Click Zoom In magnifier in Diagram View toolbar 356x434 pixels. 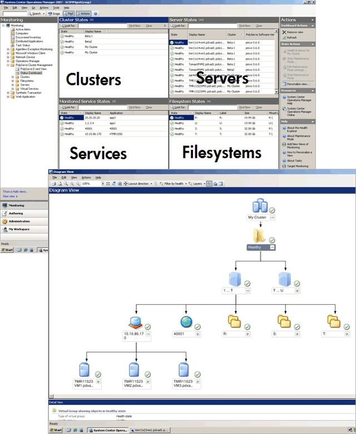pyautogui.click(x=72, y=184)
